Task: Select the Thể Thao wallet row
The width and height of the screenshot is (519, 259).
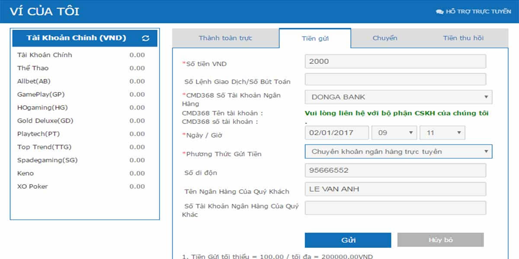Action: click(x=81, y=68)
